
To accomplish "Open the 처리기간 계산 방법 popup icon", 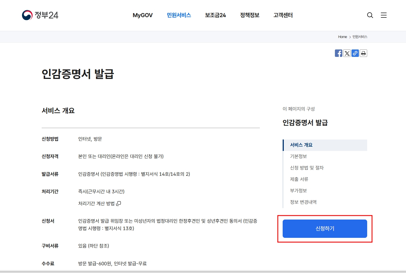I will pyautogui.click(x=119, y=203).
